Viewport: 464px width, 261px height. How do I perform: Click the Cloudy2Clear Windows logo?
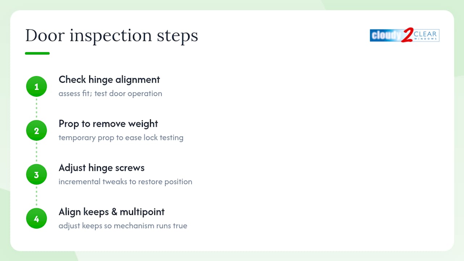[405, 36]
